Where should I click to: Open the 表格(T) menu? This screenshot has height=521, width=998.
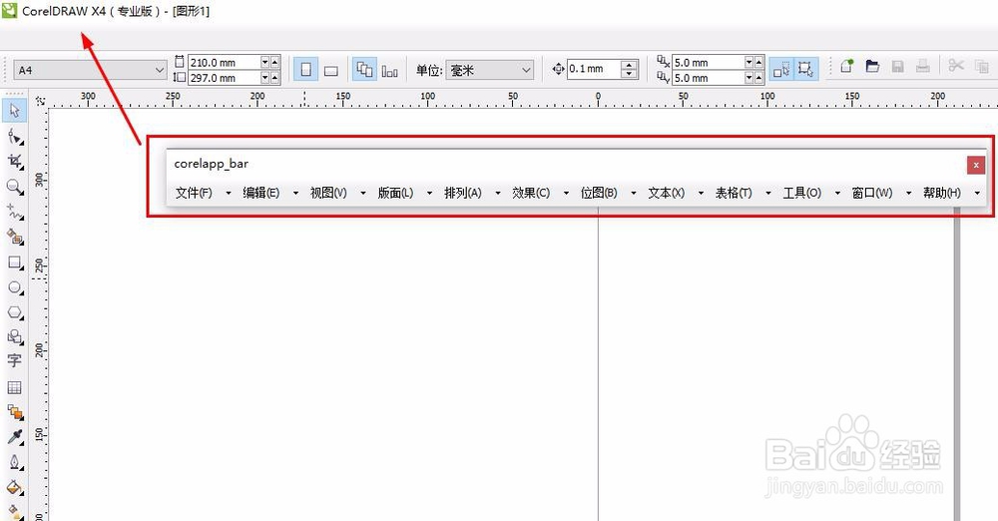(x=734, y=193)
